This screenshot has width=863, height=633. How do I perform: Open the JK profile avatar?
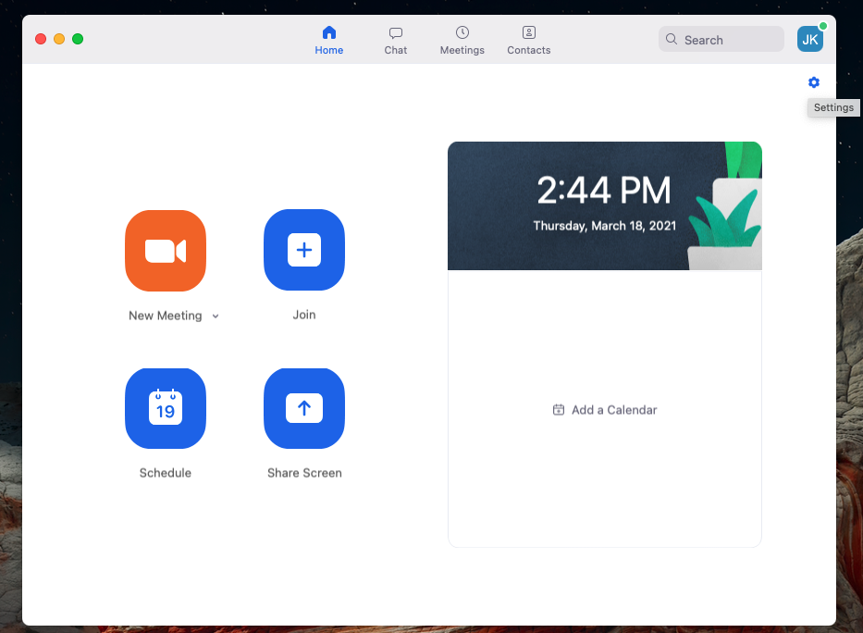810,39
